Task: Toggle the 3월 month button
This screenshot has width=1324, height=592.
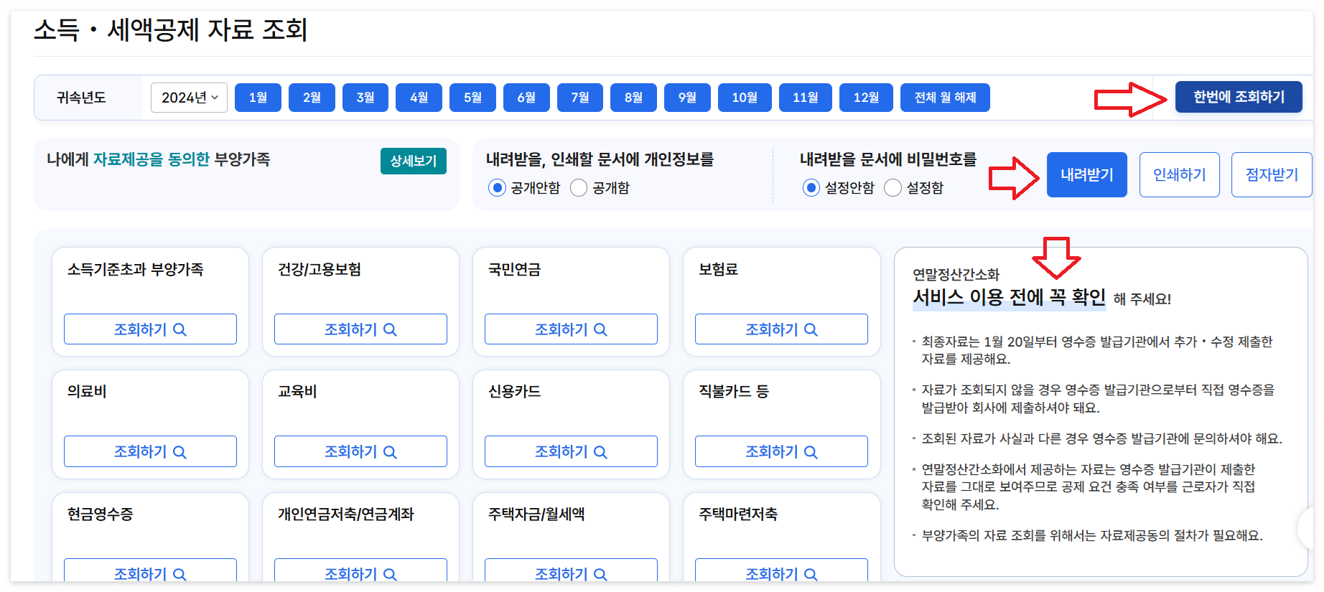Action: click(x=365, y=98)
